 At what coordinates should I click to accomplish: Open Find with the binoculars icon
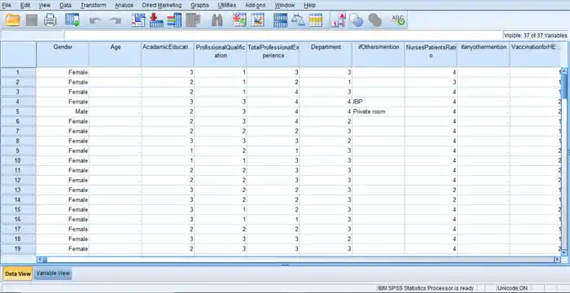[x=217, y=20]
